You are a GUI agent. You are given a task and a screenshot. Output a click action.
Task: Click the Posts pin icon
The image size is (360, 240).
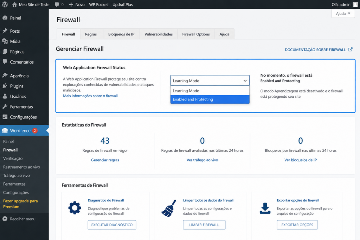pos(5,31)
